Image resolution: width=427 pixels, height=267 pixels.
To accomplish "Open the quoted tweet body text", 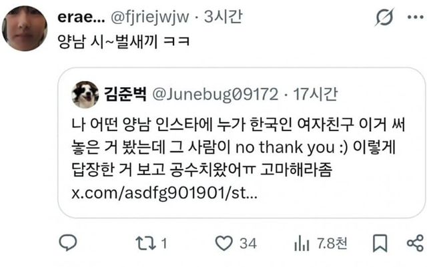I will [x=238, y=147].
